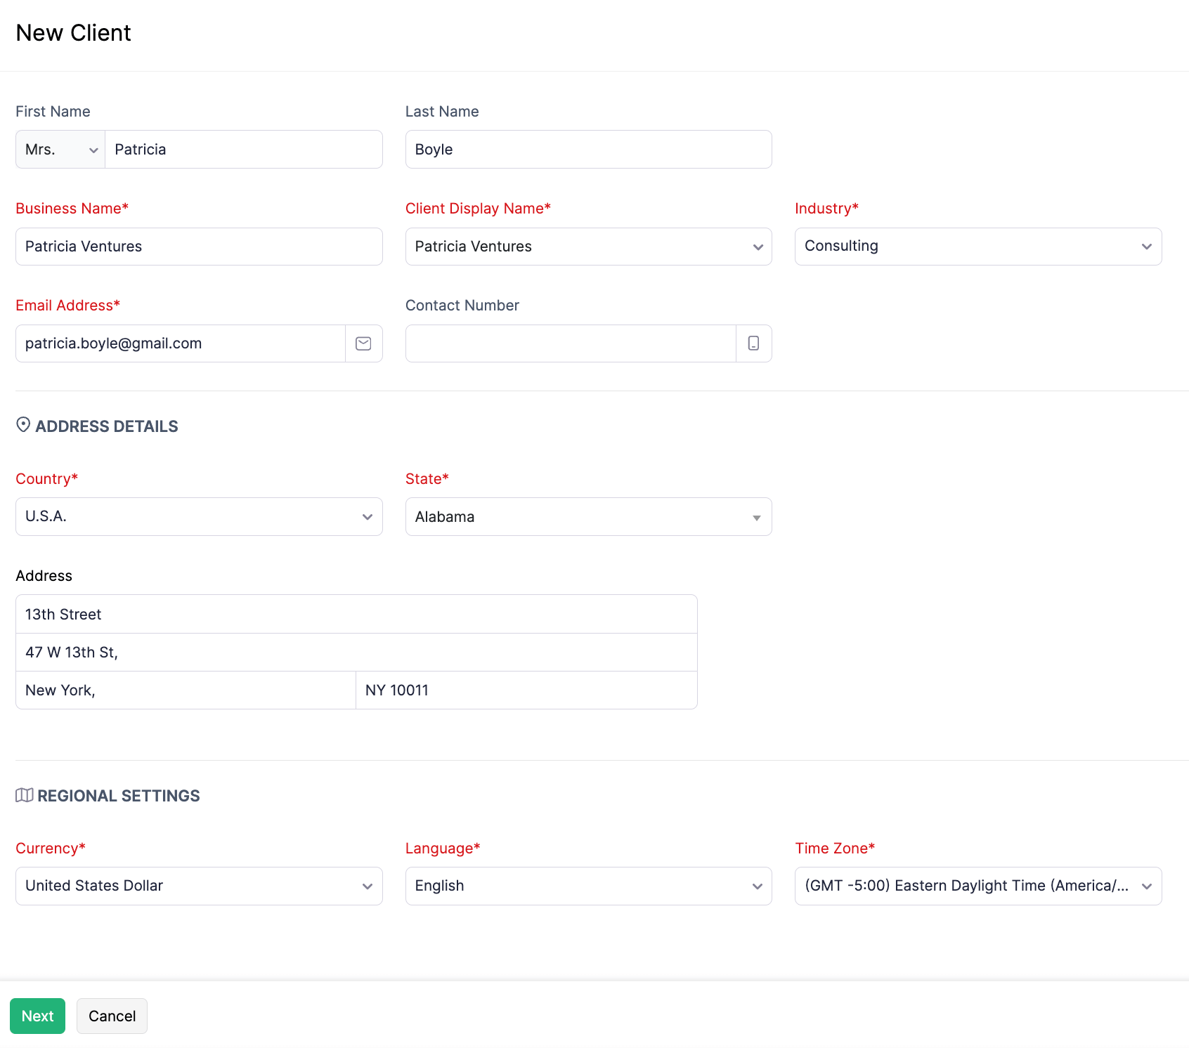Expand the Country dropdown showing U.S.A.
Image resolution: width=1189 pixels, height=1048 pixels.
point(367,516)
